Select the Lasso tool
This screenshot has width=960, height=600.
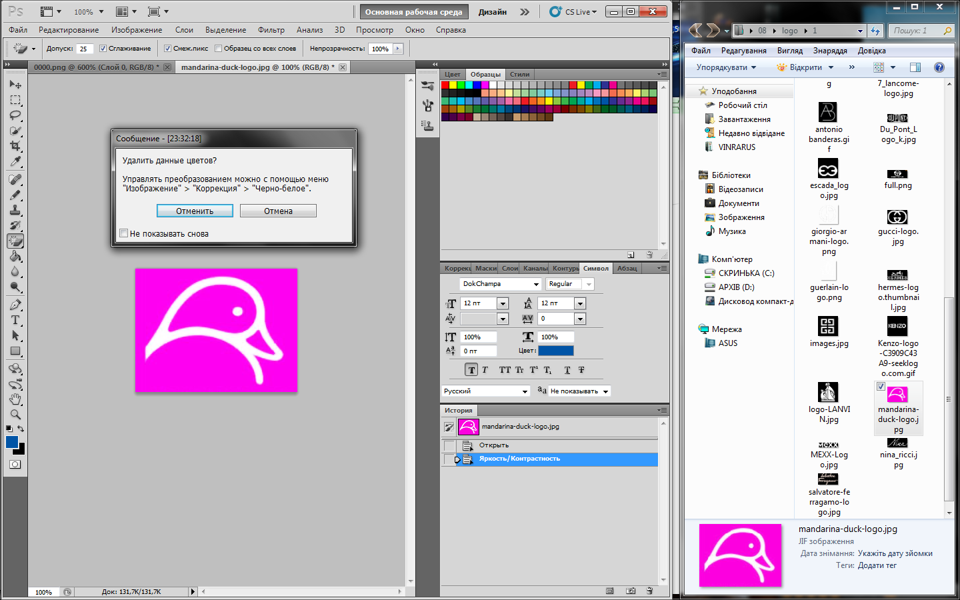pyautogui.click(x=15, y=115)
